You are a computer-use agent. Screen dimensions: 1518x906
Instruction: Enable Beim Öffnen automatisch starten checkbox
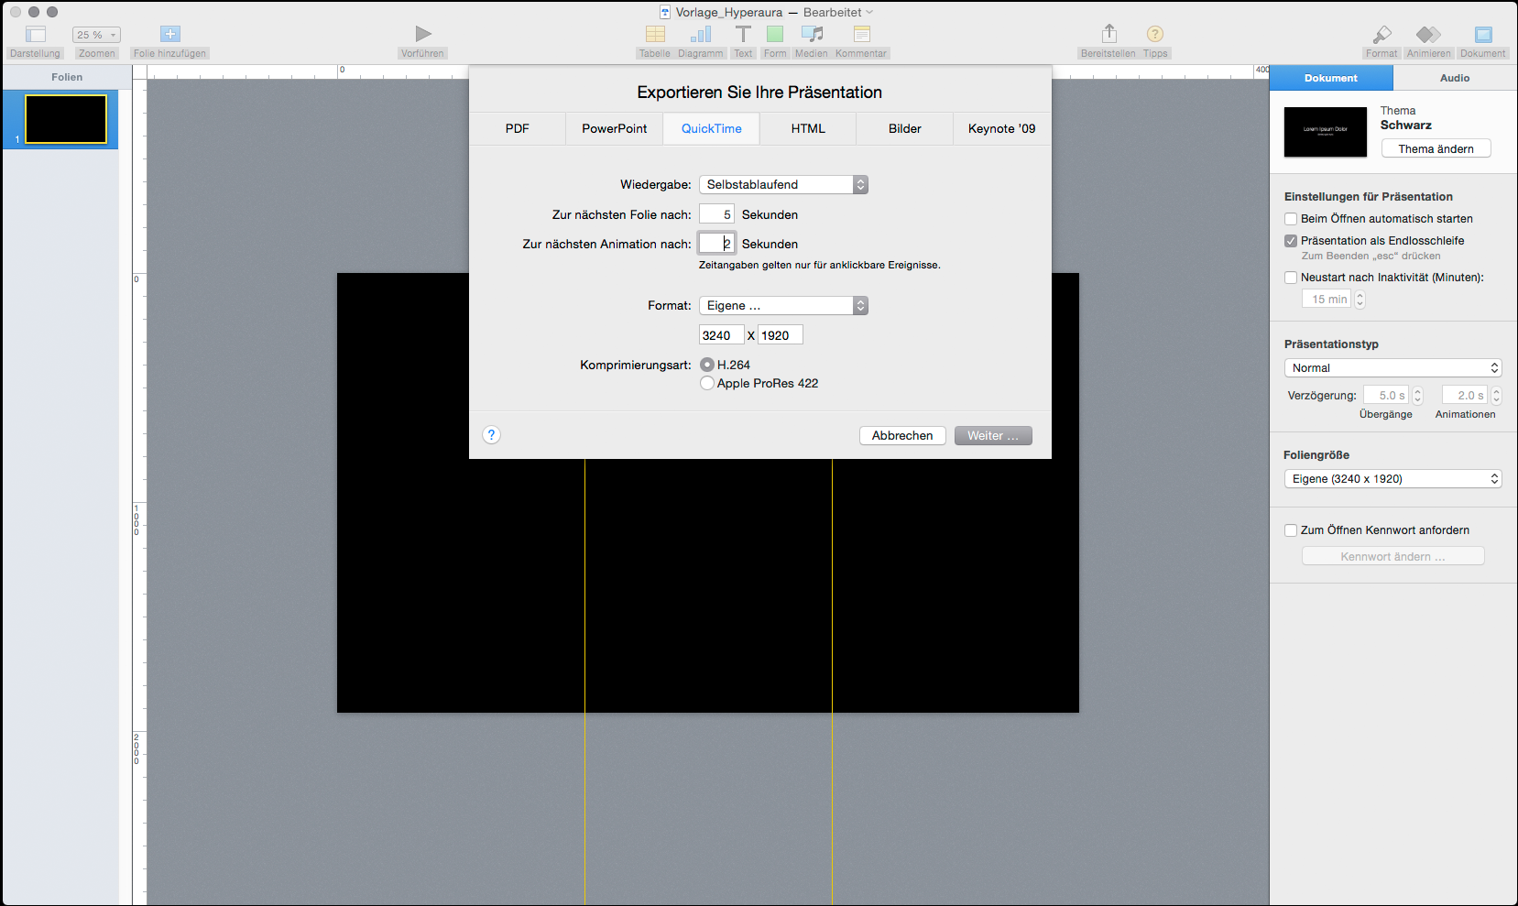(1291, 219)
